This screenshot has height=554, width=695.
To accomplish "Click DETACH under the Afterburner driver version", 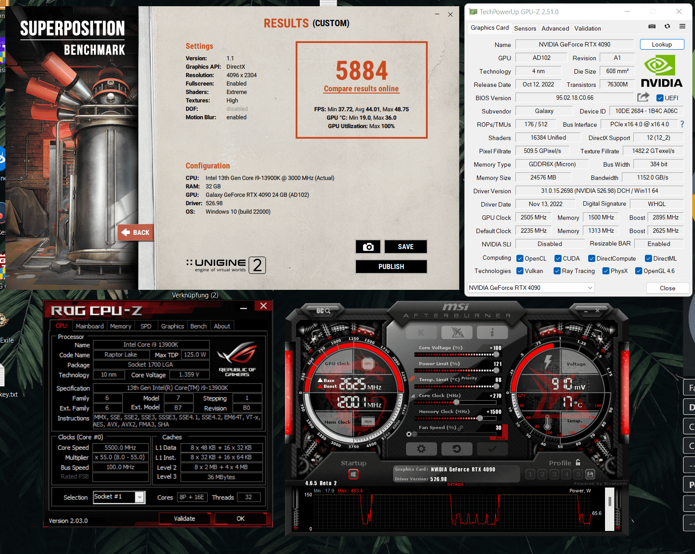I will pos(455,484).
